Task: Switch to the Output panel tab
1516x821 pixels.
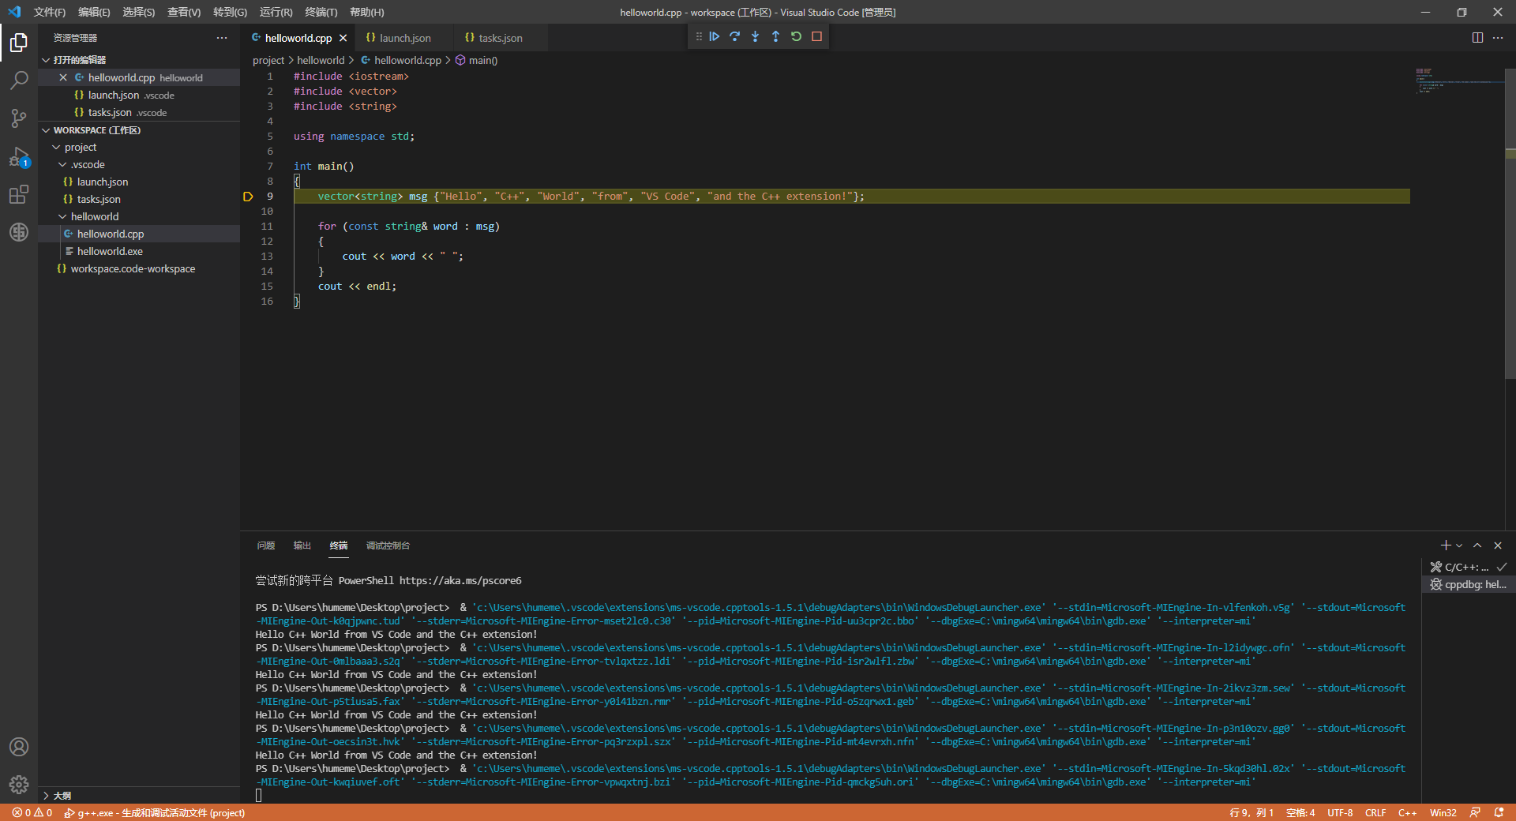Action: 302,545
